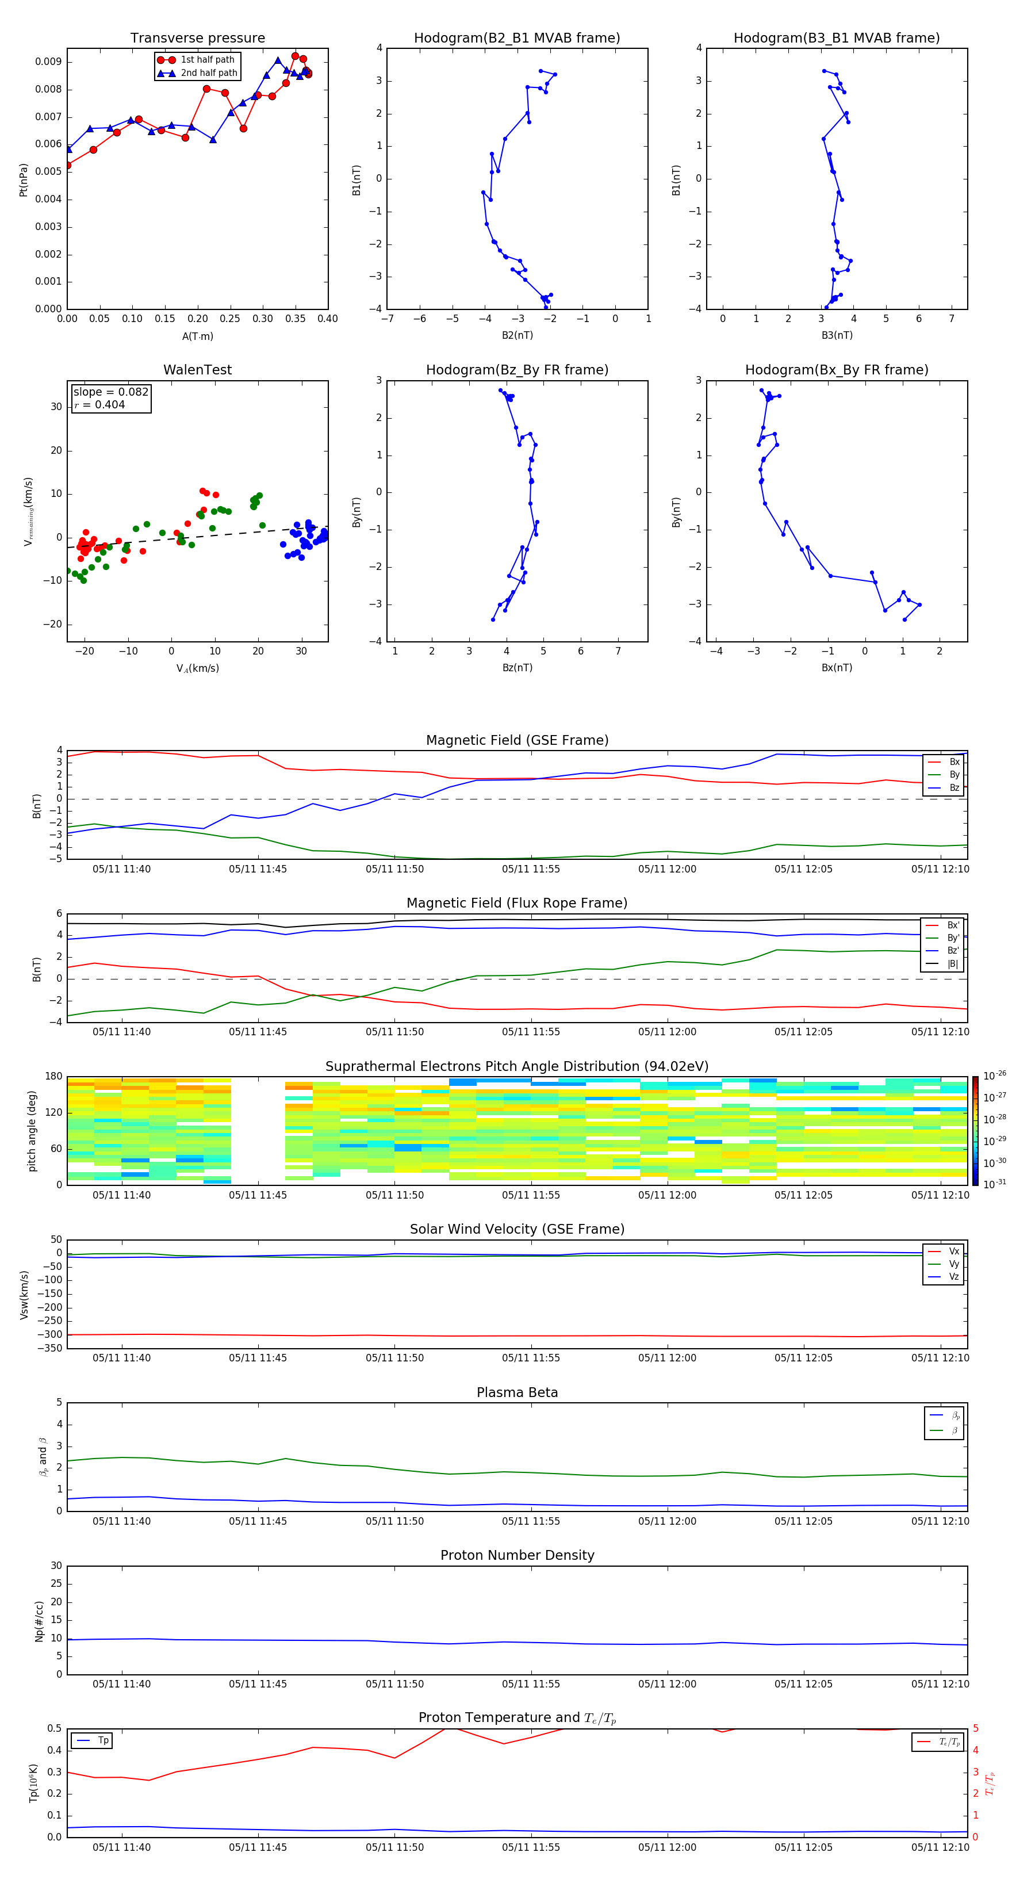Click 'r = 0.404' correlation annotation
The height and width of the screenshot is (1898, 1035).
[x=99, y=404]
